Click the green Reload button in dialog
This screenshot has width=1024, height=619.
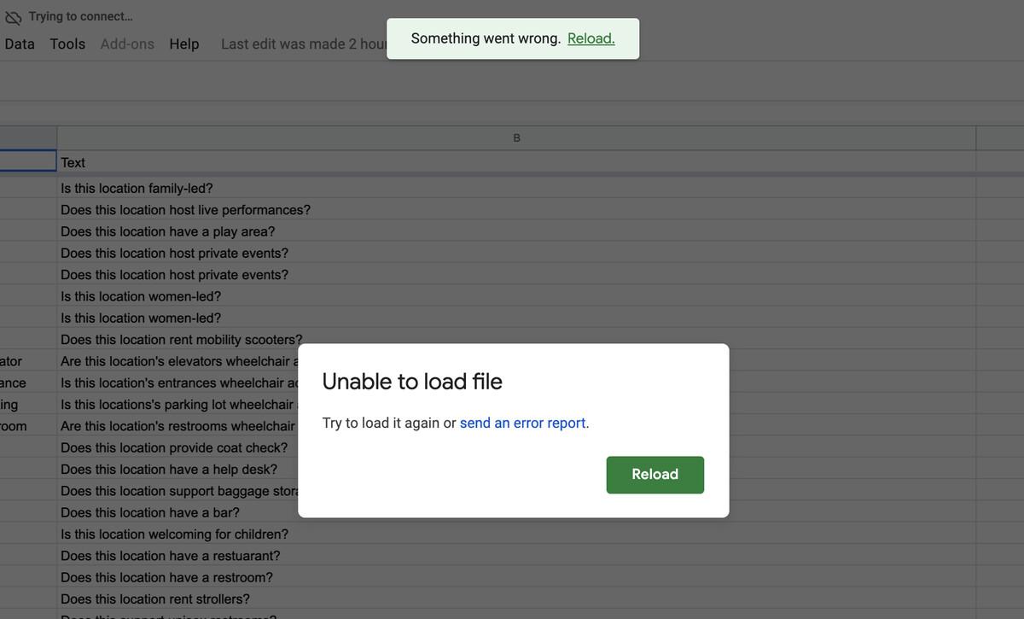[655, 475]
